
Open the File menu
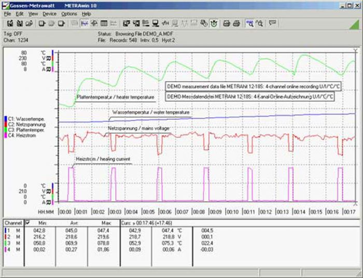tap(8, 13)
